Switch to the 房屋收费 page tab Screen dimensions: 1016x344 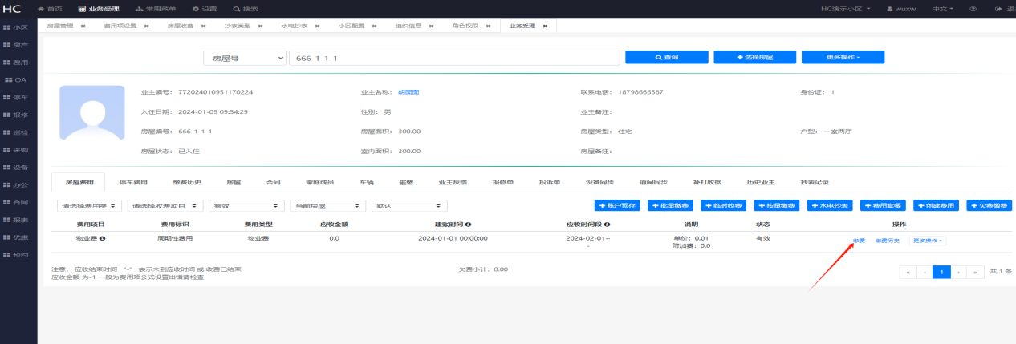tap(181, 26)
